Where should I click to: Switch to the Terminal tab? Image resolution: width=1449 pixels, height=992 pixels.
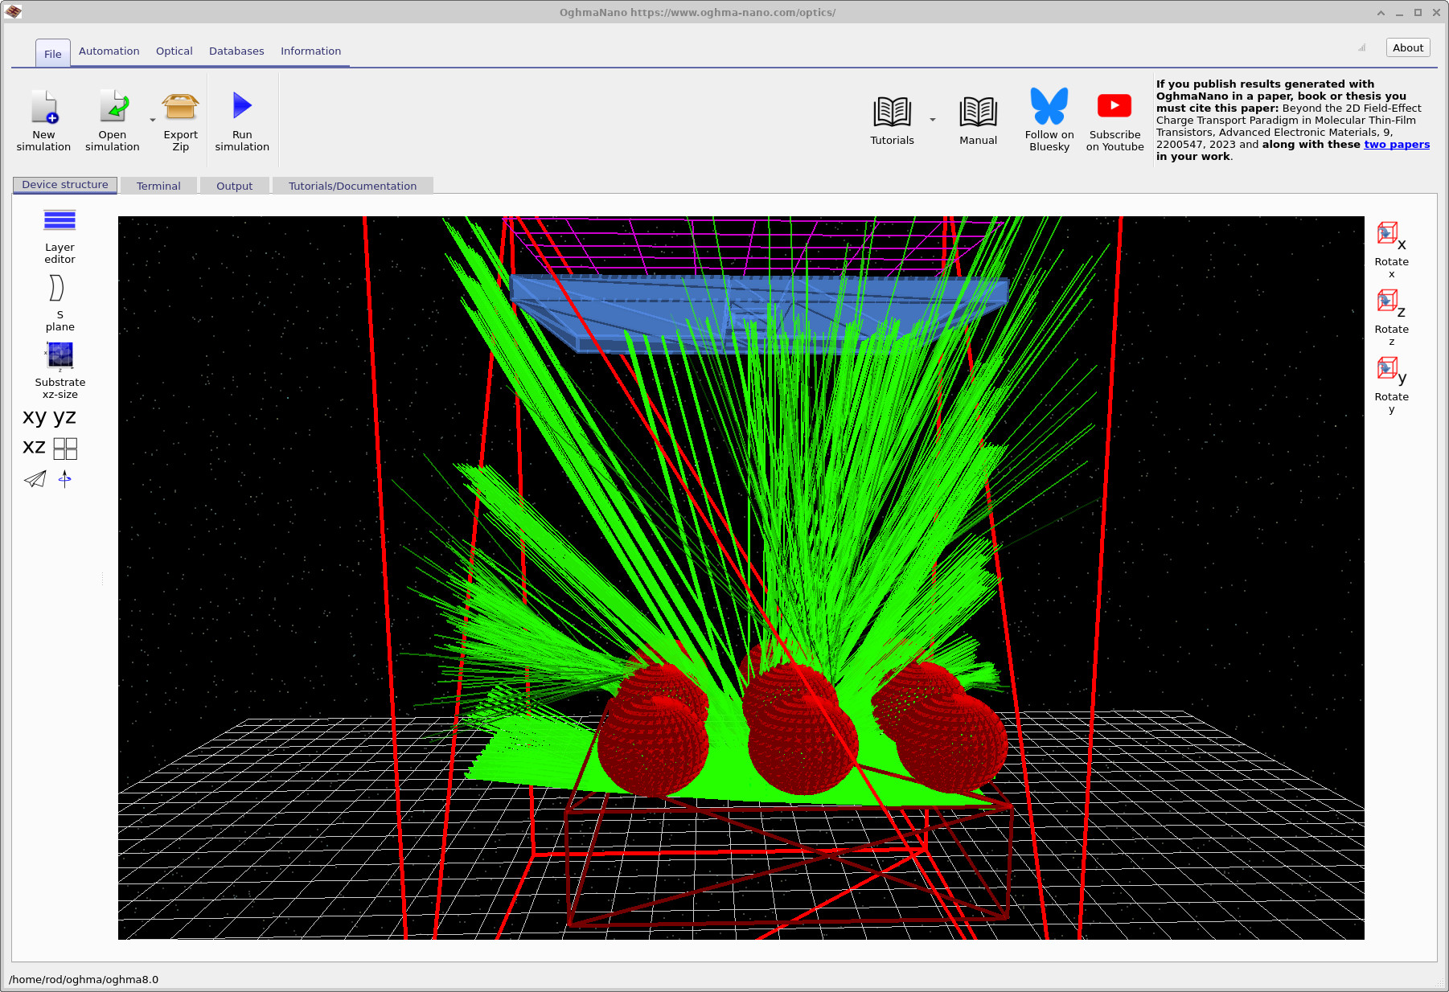(x=158, y=185)
